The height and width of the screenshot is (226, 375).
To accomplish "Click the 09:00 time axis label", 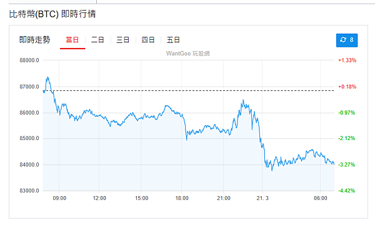I will tap(59, 198).
